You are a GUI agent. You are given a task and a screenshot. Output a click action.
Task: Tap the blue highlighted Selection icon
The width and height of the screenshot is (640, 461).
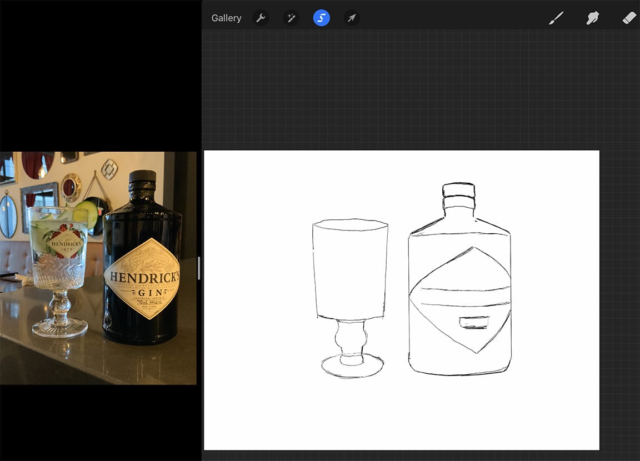[x=322, y=17]
